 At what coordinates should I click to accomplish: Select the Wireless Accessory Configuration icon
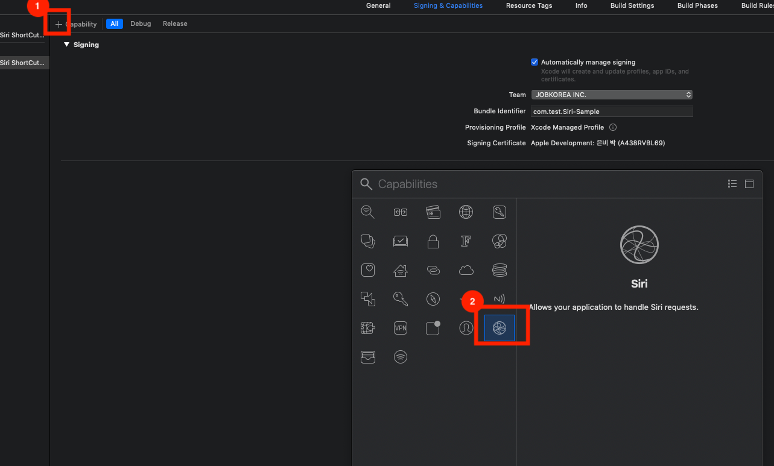point(401,357)
